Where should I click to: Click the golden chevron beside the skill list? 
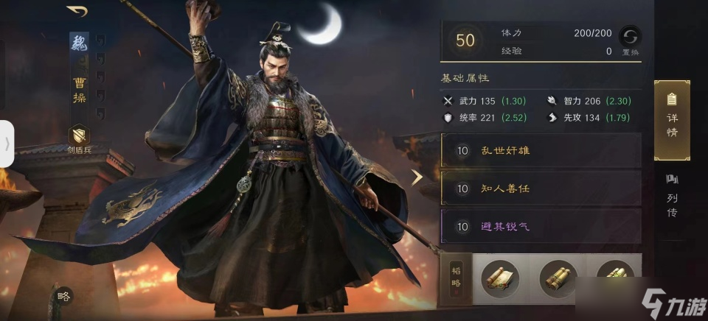pos(416,177)
